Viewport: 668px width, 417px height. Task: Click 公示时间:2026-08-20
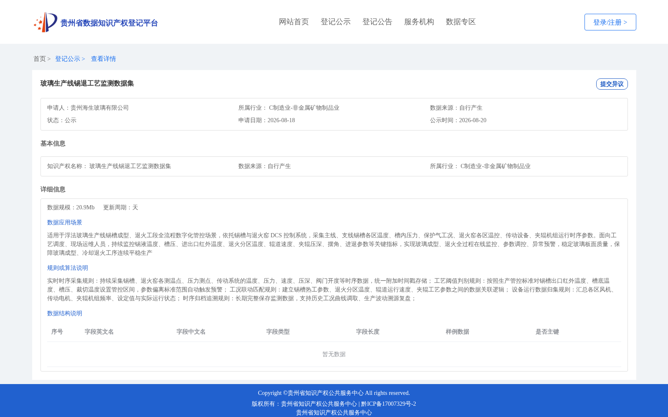click(458, 120)
